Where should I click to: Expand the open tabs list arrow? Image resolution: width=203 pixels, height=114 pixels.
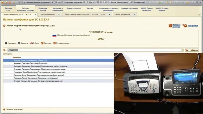(x=199, y=15)
